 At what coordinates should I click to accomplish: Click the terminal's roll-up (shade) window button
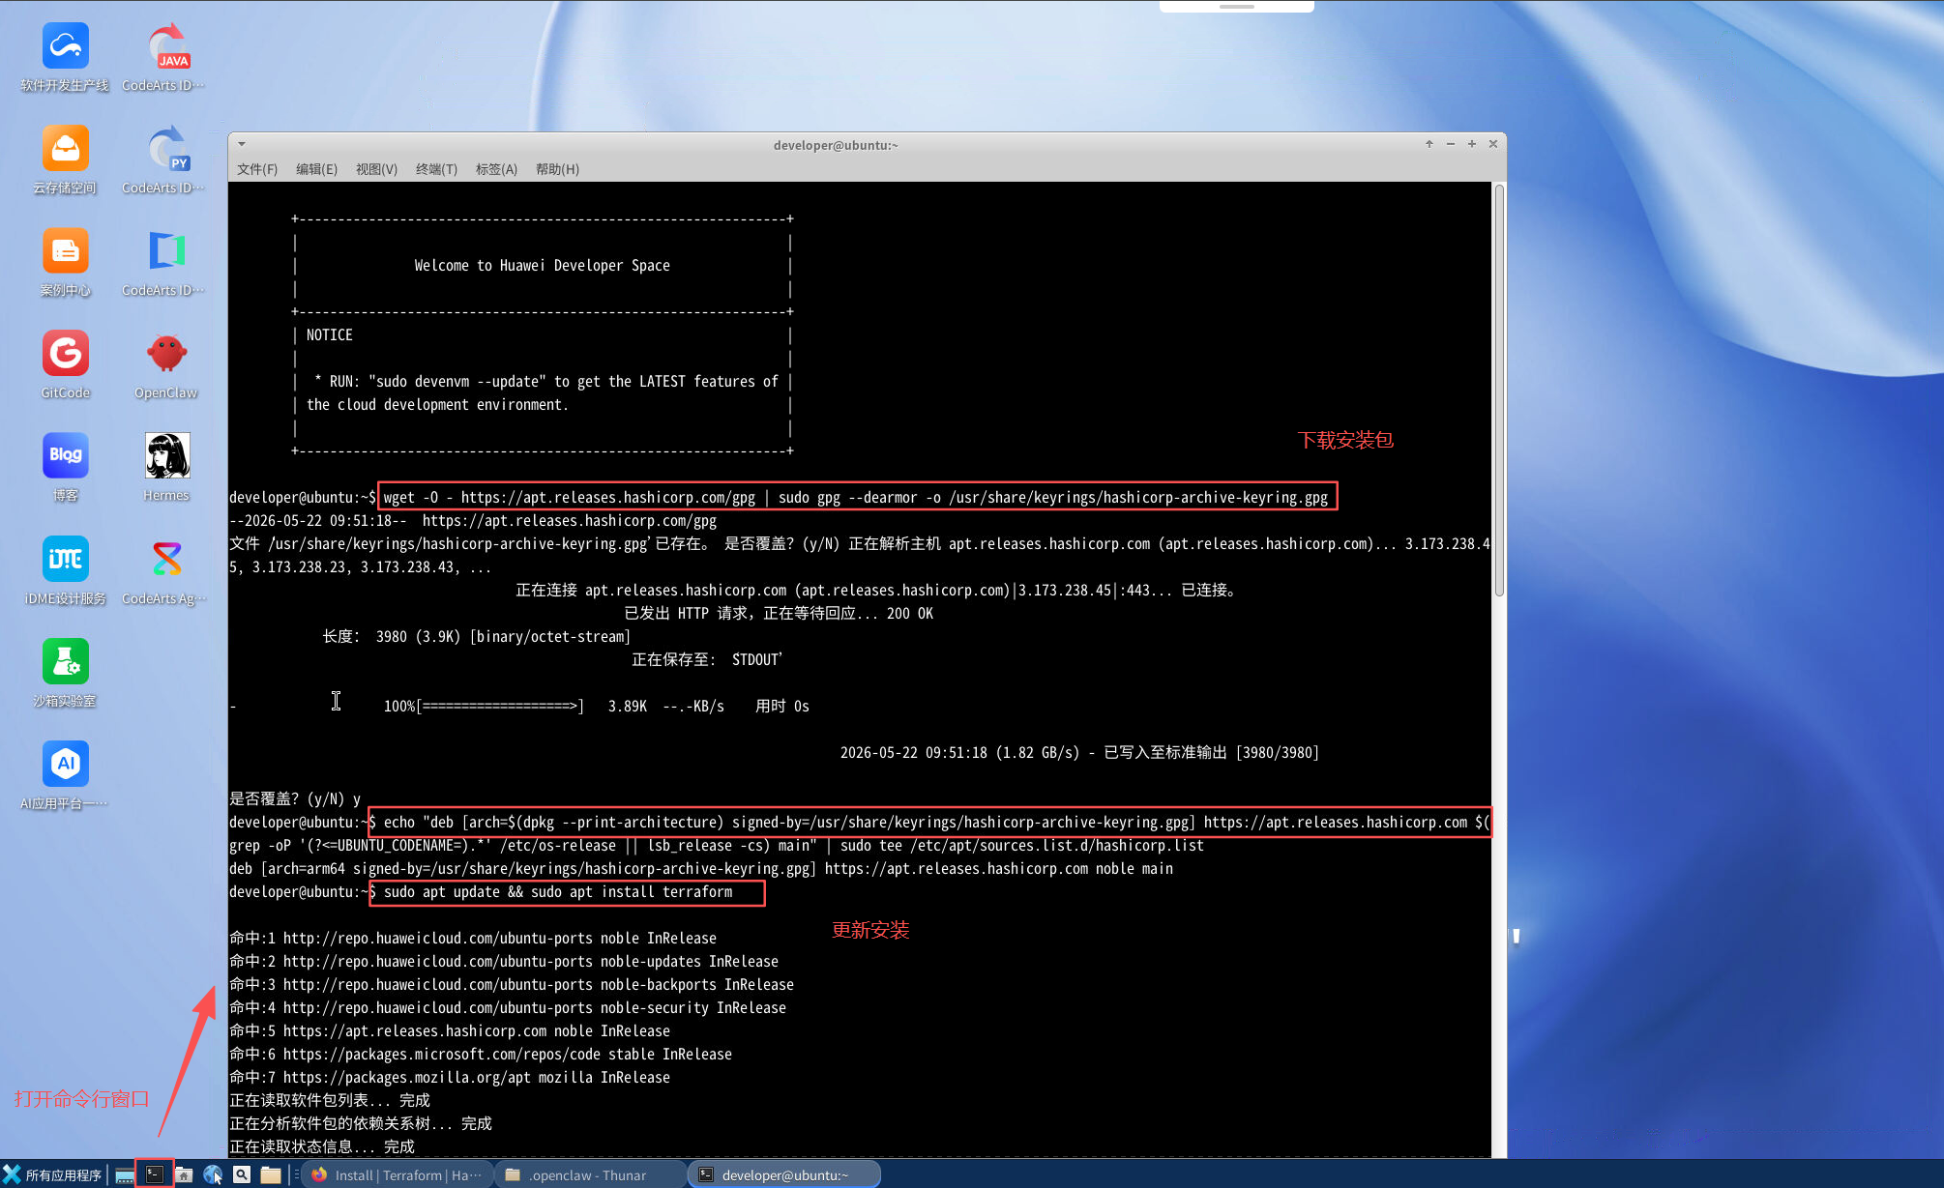tap(1429, 144)
